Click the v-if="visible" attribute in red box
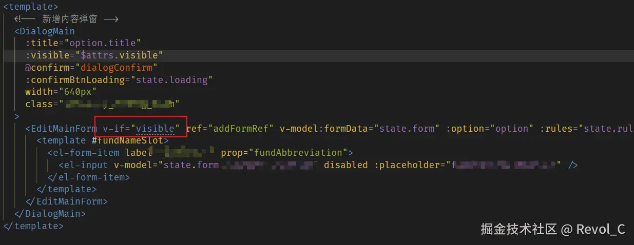This screenshot has height=245, width=634. [141, 128]
